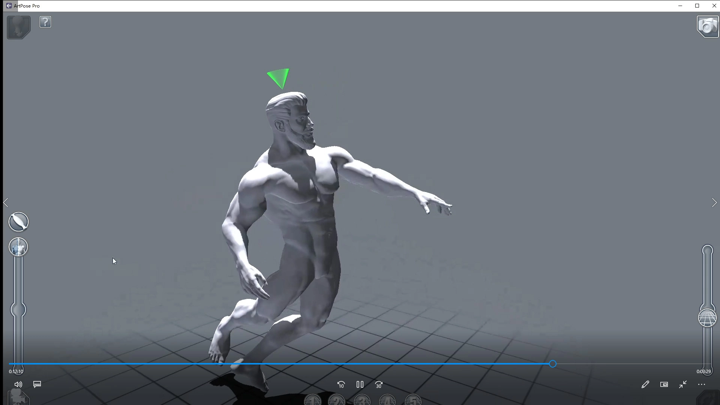Click the movie camera icon at bottom-left

(17, 397)
